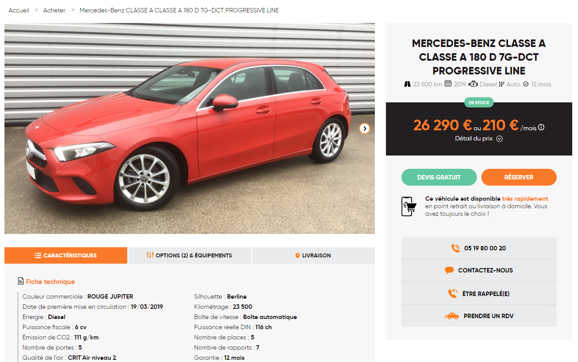Show next car photo with arrow
578x362 pixels.
[x=365, y=128]
